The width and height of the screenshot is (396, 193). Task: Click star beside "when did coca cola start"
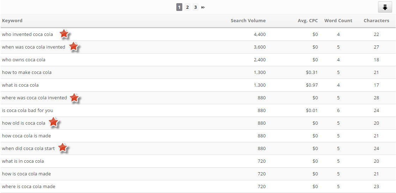(62, 148)
